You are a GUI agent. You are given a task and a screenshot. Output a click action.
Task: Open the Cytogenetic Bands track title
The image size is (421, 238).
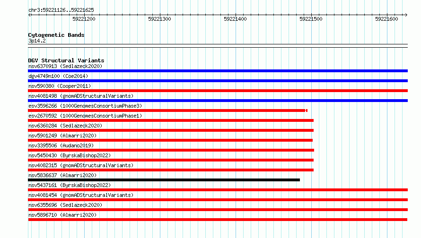[x=56, y=35]
